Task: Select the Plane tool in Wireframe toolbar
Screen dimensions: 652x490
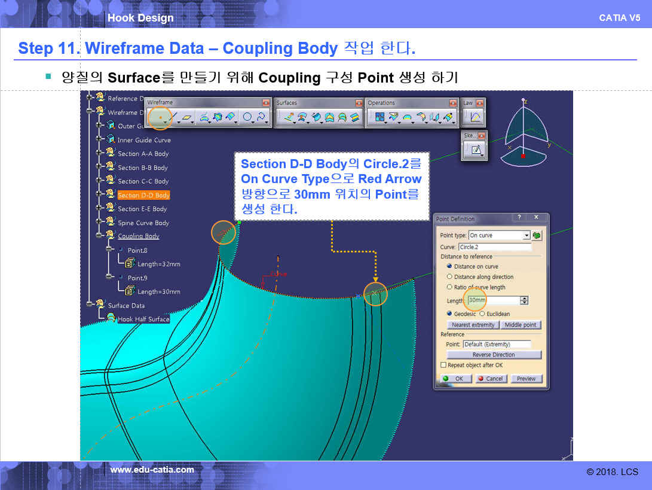Action: tap(188, 117)
